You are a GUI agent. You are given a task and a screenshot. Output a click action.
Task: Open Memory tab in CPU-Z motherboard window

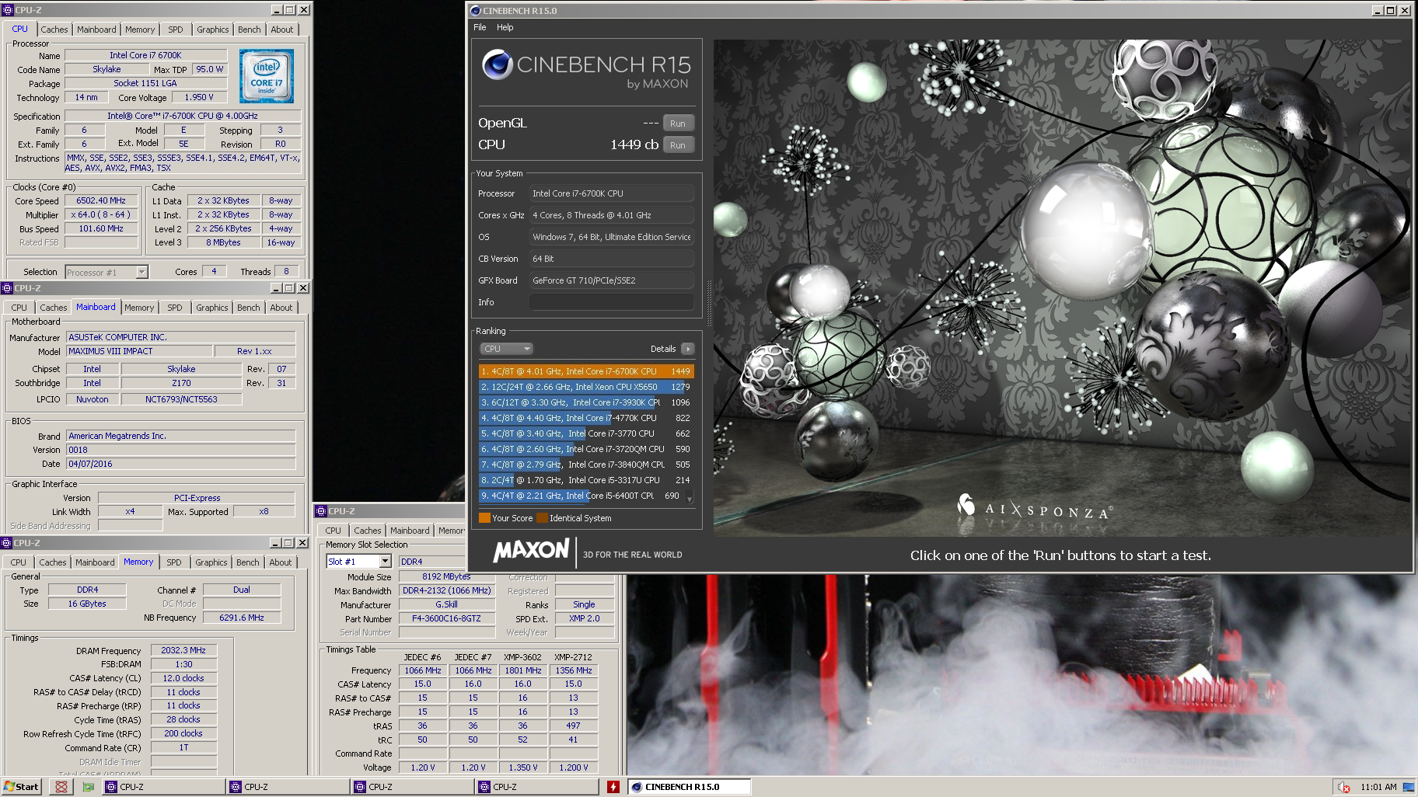[x=139, y=308]
